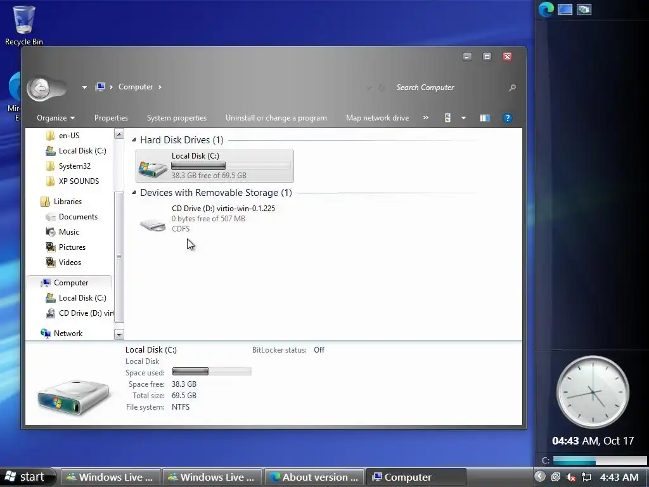The width and height of the screenshot is (649, 487).
Task: Click the computer icon in address bar
Action: pyautogui.click(x=100, y=87)
